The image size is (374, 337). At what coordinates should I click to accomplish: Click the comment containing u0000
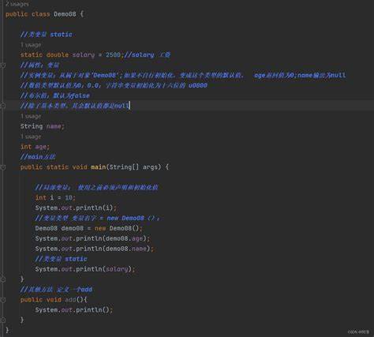[114, 85]
